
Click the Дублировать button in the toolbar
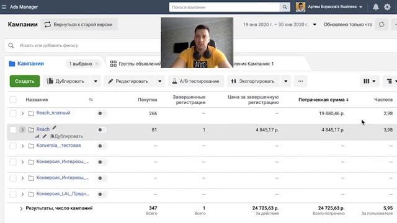tap(66, 81)
